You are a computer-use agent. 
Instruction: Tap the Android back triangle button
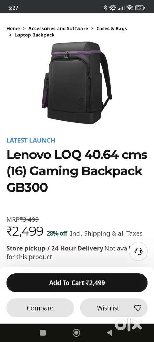(x=110, y=333)
